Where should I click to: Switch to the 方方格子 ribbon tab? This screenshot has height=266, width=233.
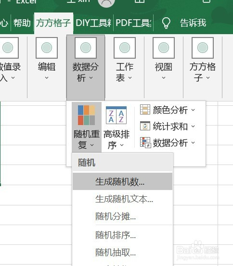pos(53,23)
